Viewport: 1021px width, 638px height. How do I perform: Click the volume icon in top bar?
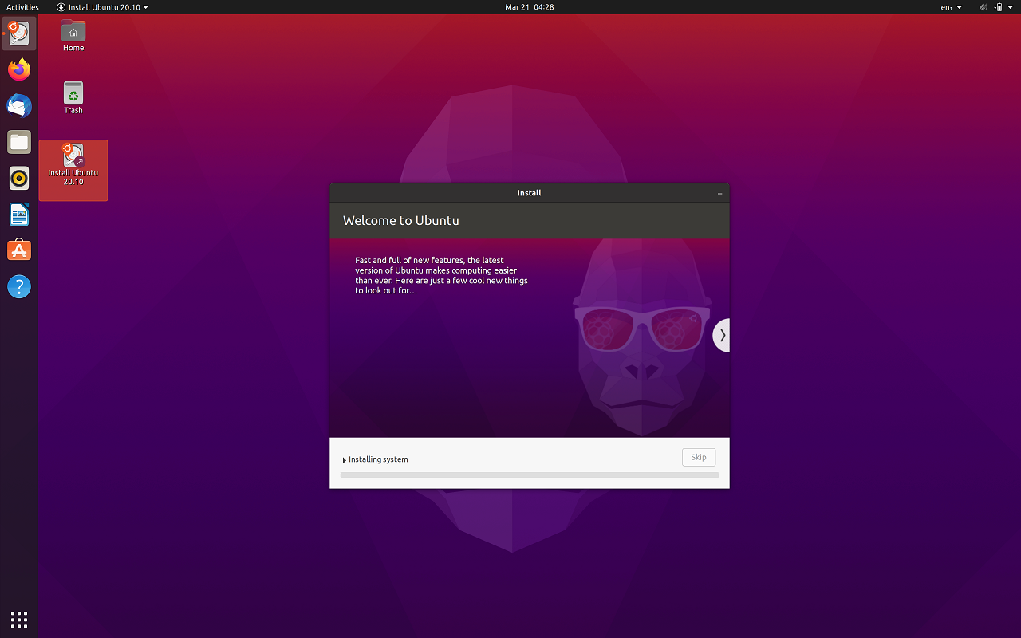(983, 7)
